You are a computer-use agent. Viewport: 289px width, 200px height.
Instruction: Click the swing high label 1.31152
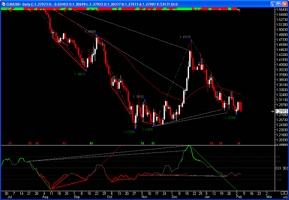coord(139,97)
